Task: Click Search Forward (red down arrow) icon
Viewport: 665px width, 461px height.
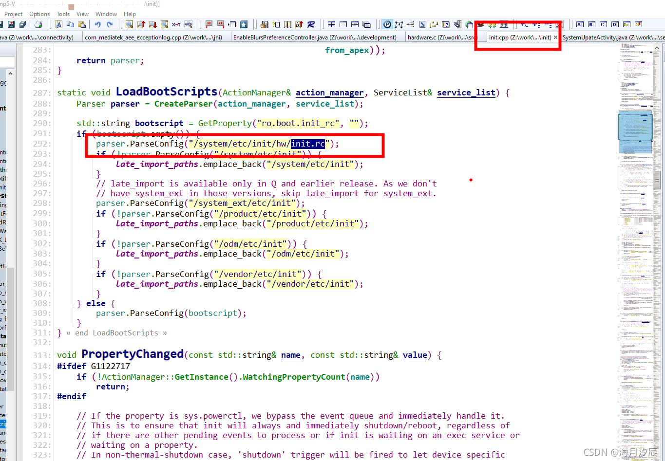Action: (x=153, y=24)
